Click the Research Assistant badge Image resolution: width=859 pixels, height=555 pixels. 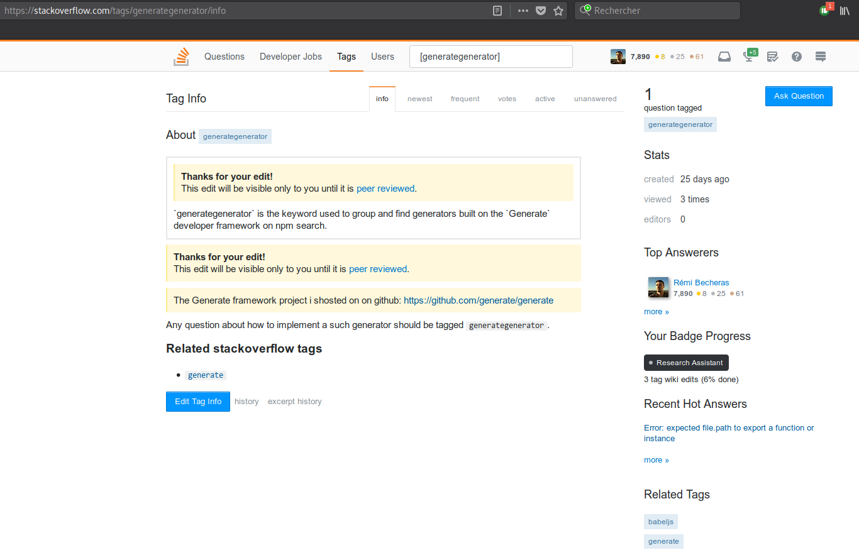(x=686, y=363)
